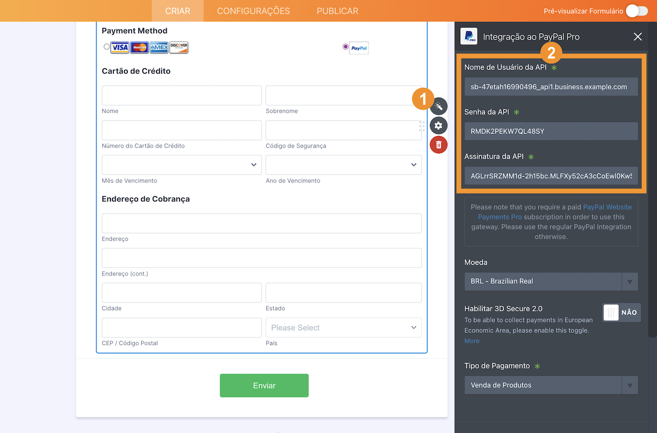Screen dimensions: 657x433
Task: Click the Código de Segurança field
Action: tap(344, 130)
